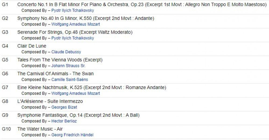
Task: Click the Pyotr Ilyich Tchaikovsky link under track G1
Action: pos(73,10)
